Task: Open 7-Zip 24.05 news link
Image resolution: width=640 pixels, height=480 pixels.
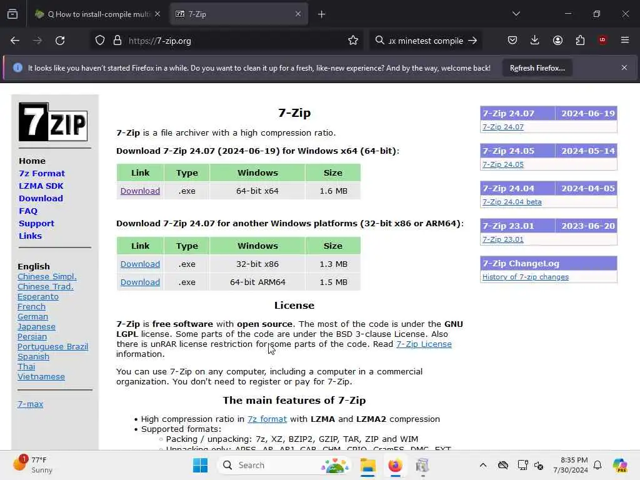Action: click(x=503, y=164)
